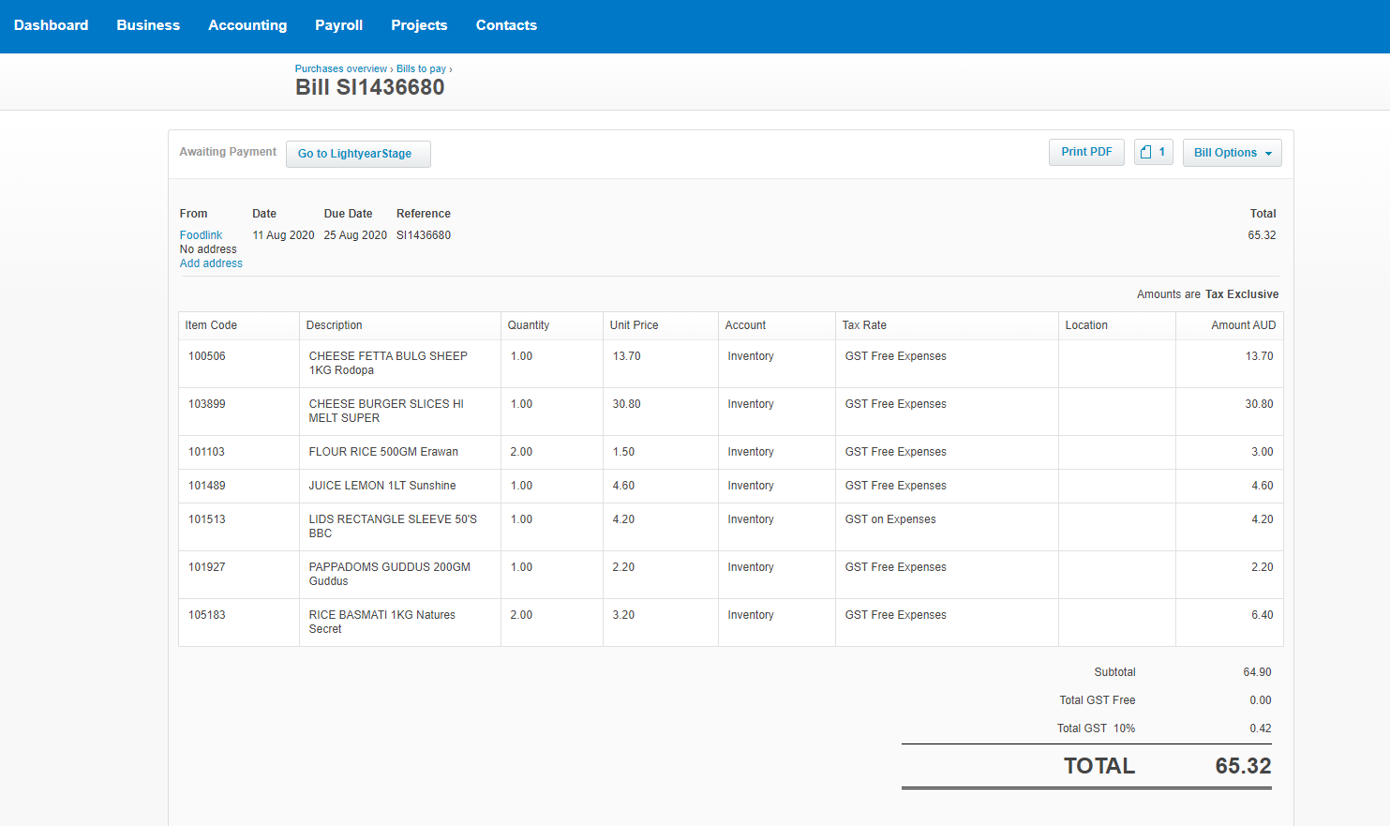Click amount 30.80 in cheese burger row
1390x826 pixels.
1259,404
